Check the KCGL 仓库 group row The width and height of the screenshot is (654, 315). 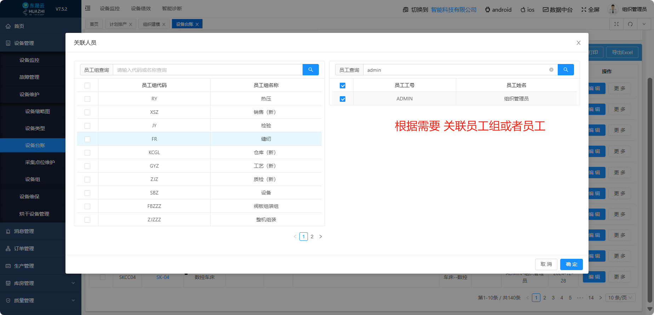click(87, 153)
